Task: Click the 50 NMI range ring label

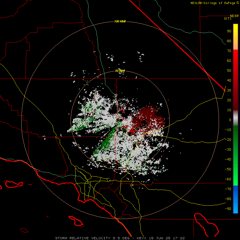Action: pyautogui.click(x=120, y=71)
